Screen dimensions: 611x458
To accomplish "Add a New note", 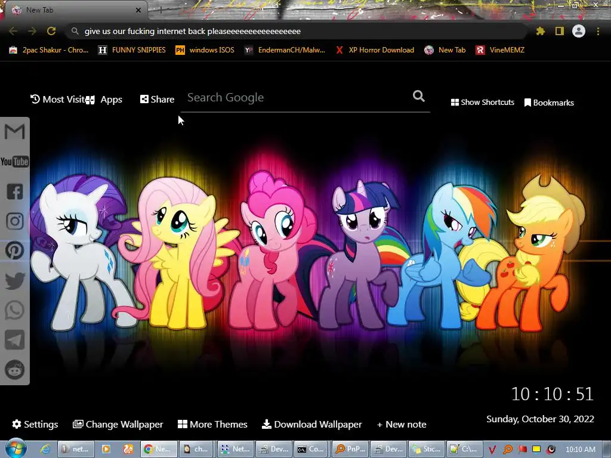I will (402, 424).
